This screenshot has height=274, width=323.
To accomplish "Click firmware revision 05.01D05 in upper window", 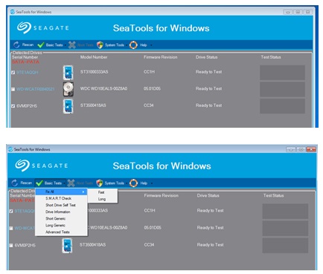I will [152, 88].
